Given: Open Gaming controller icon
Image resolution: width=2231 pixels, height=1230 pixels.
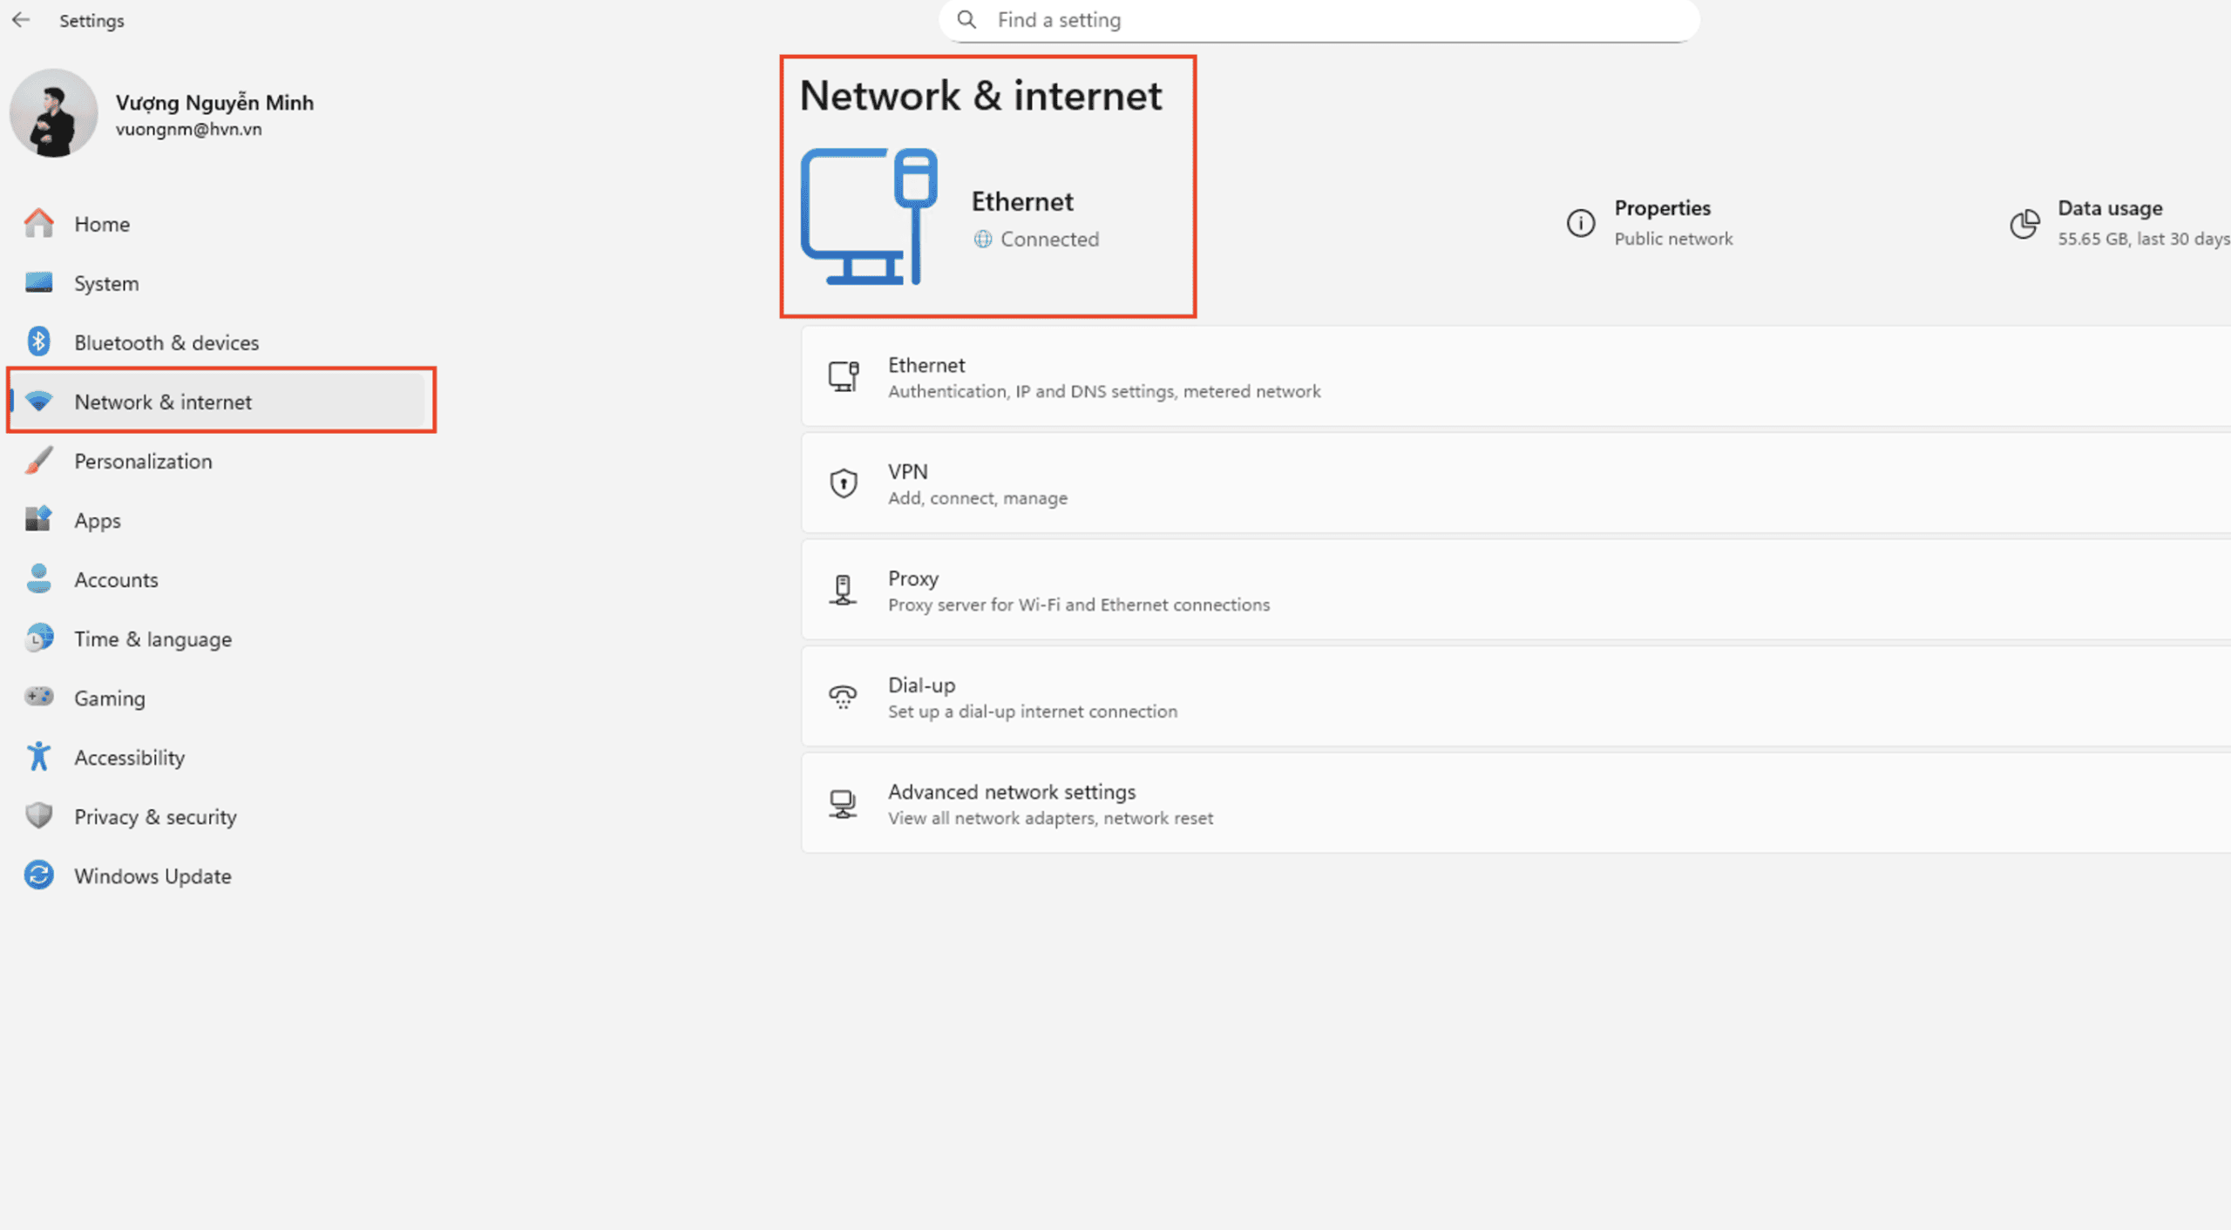Looking at the screenshot, I should tap(38, 698).
